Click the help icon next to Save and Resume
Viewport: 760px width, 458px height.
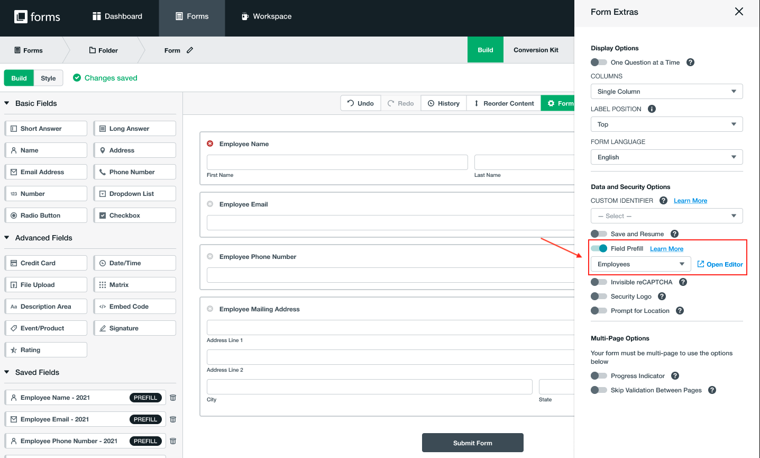coord(674,234)
